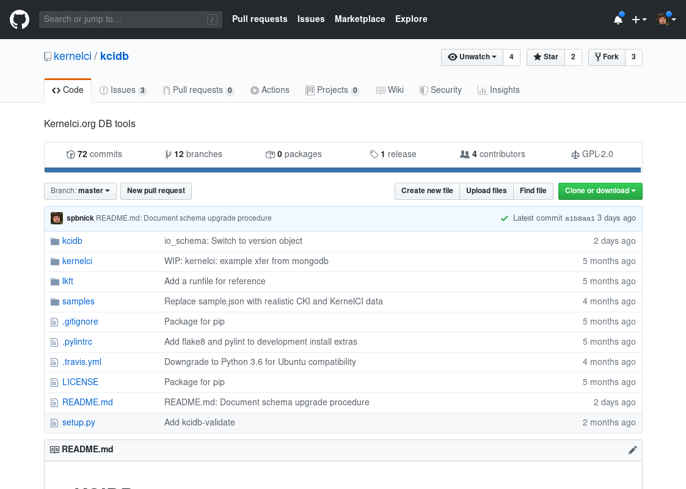Open the user avatar menu

coord(666,20)
